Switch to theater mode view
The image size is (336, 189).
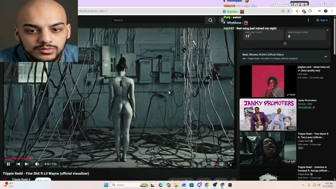(221, 164)
